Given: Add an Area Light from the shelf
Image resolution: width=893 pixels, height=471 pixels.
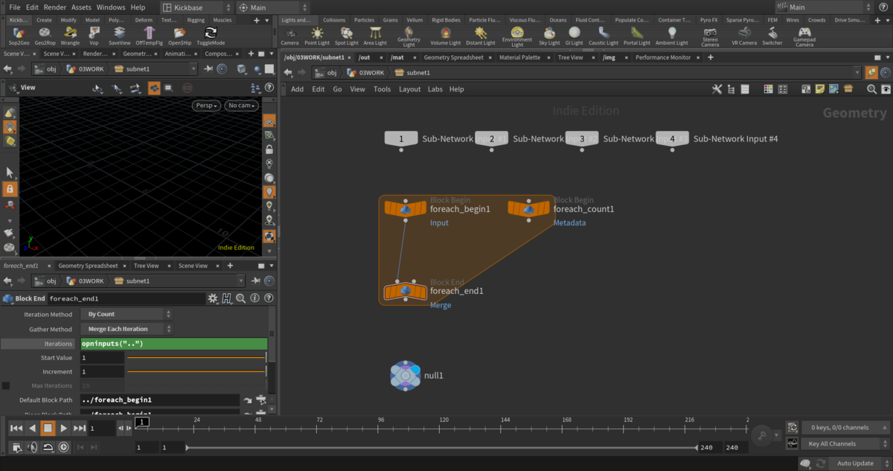Looking at the screenshot, I should [x=375, y=36].
